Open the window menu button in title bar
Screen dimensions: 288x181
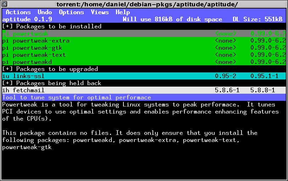click(4, 4)
